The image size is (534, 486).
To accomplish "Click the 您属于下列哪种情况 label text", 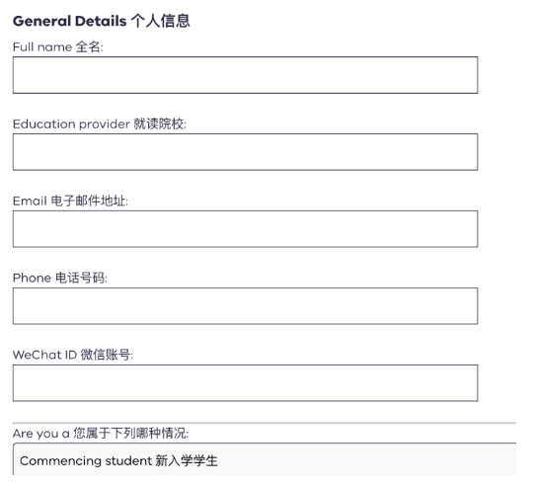I will tap(130, 434).
